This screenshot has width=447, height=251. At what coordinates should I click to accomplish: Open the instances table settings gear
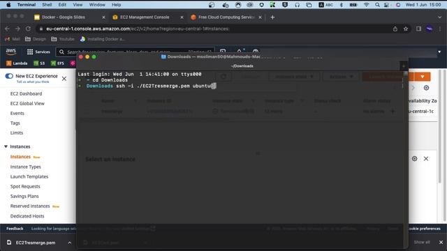[426, 88]
